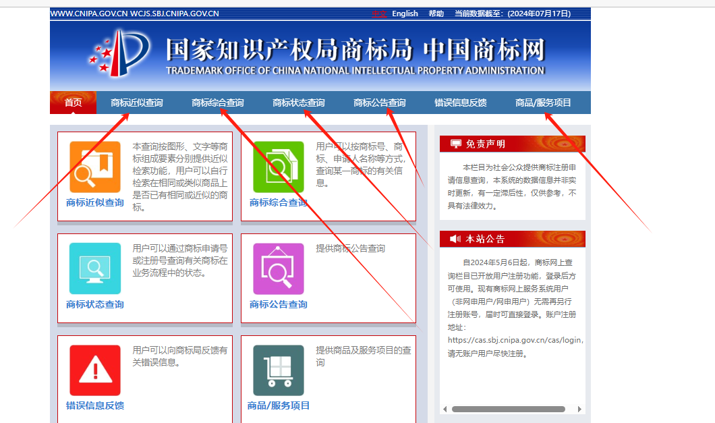
Task: Click the red warning 错误信息反馈 icon
Action: (x=95, y=370)
